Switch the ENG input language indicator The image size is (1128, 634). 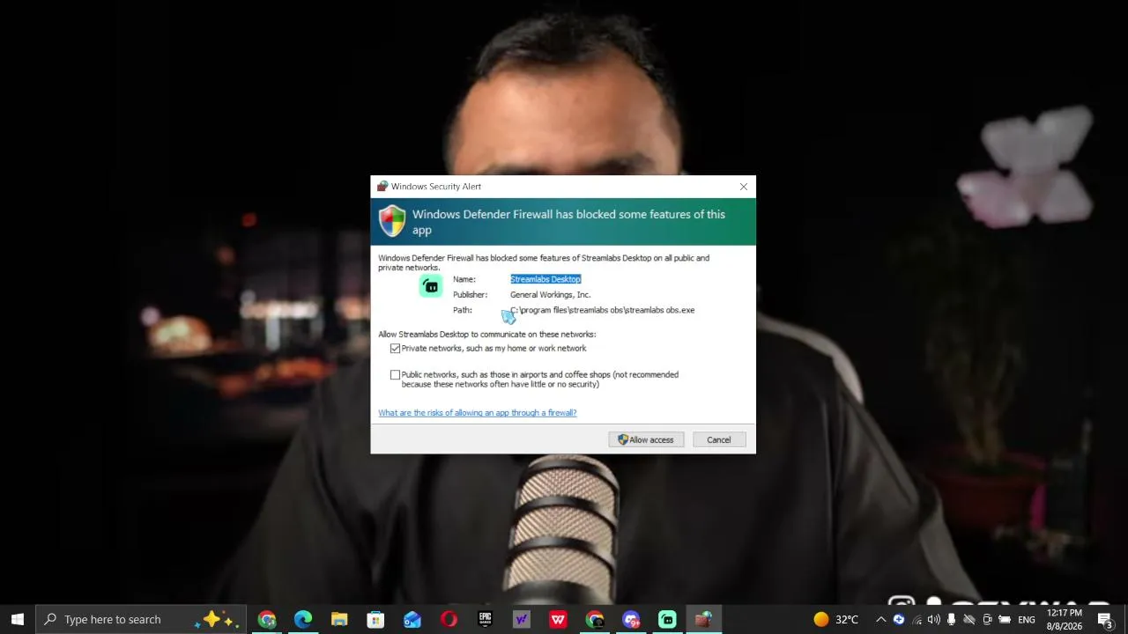pyautogui.click(x=1027, y=619)
